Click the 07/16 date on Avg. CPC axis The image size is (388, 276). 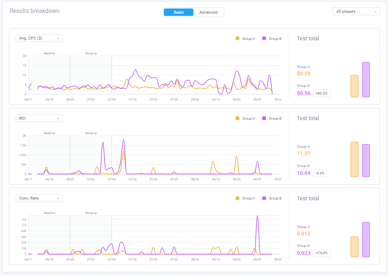pyautogui.click(x=132, y=99)
